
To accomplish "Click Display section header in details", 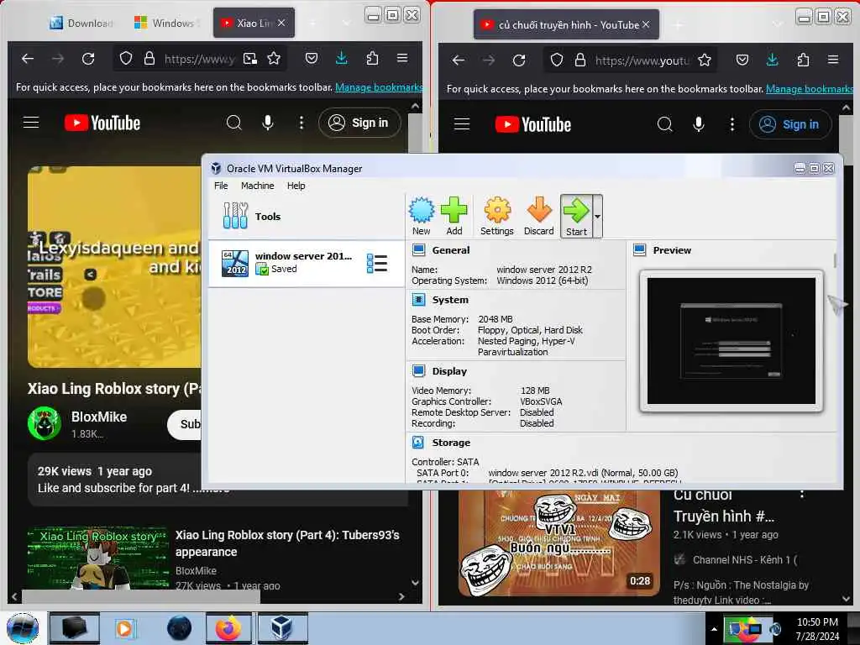I will coord(449,371).
